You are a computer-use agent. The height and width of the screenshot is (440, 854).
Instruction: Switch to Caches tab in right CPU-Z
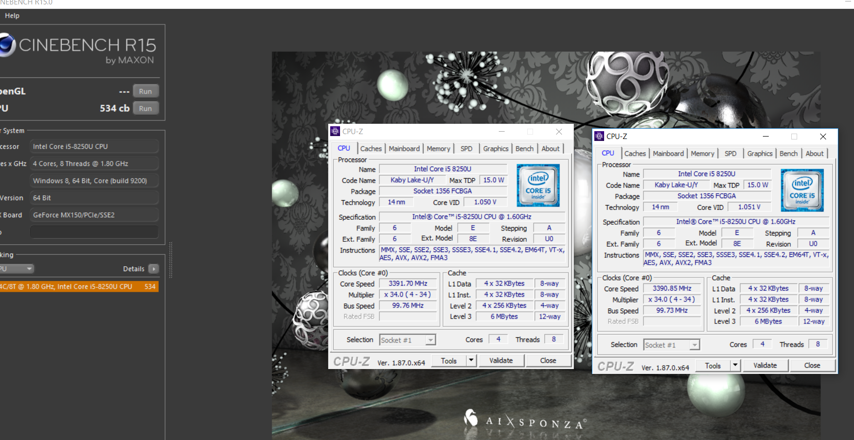pos(635,154)
